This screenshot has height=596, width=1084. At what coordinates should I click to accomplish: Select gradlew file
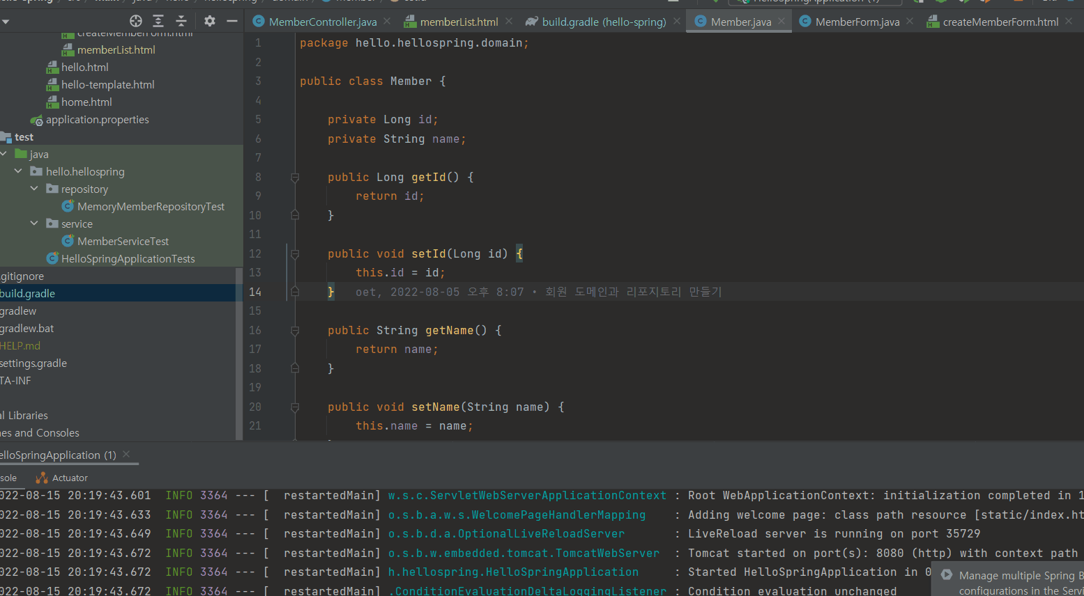click(x=18, y=311)
